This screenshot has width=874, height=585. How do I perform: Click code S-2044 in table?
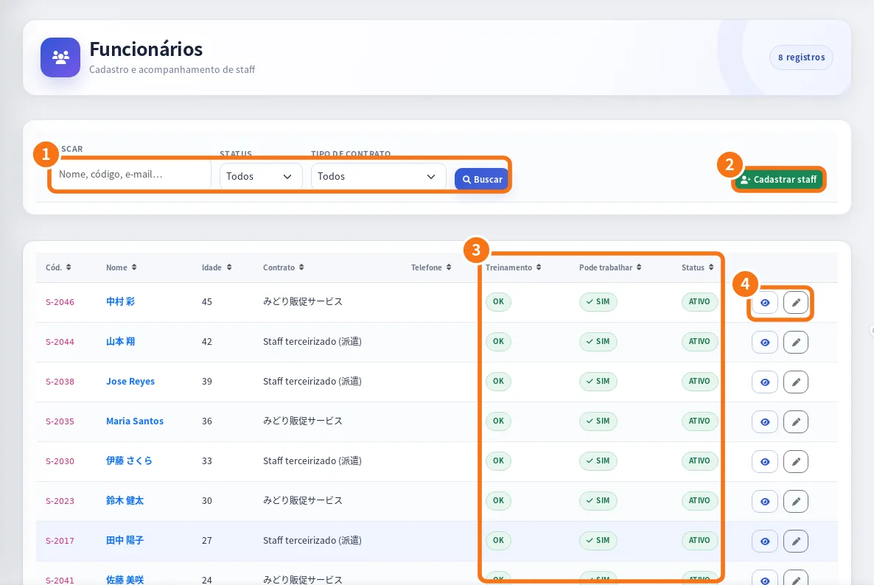(60, 342)
